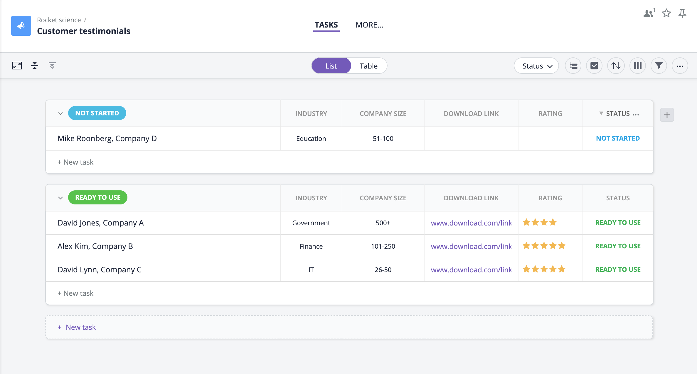Click download link for Alex Kim
The width and height of the screenshot is (697, 374).
[471, 245]
